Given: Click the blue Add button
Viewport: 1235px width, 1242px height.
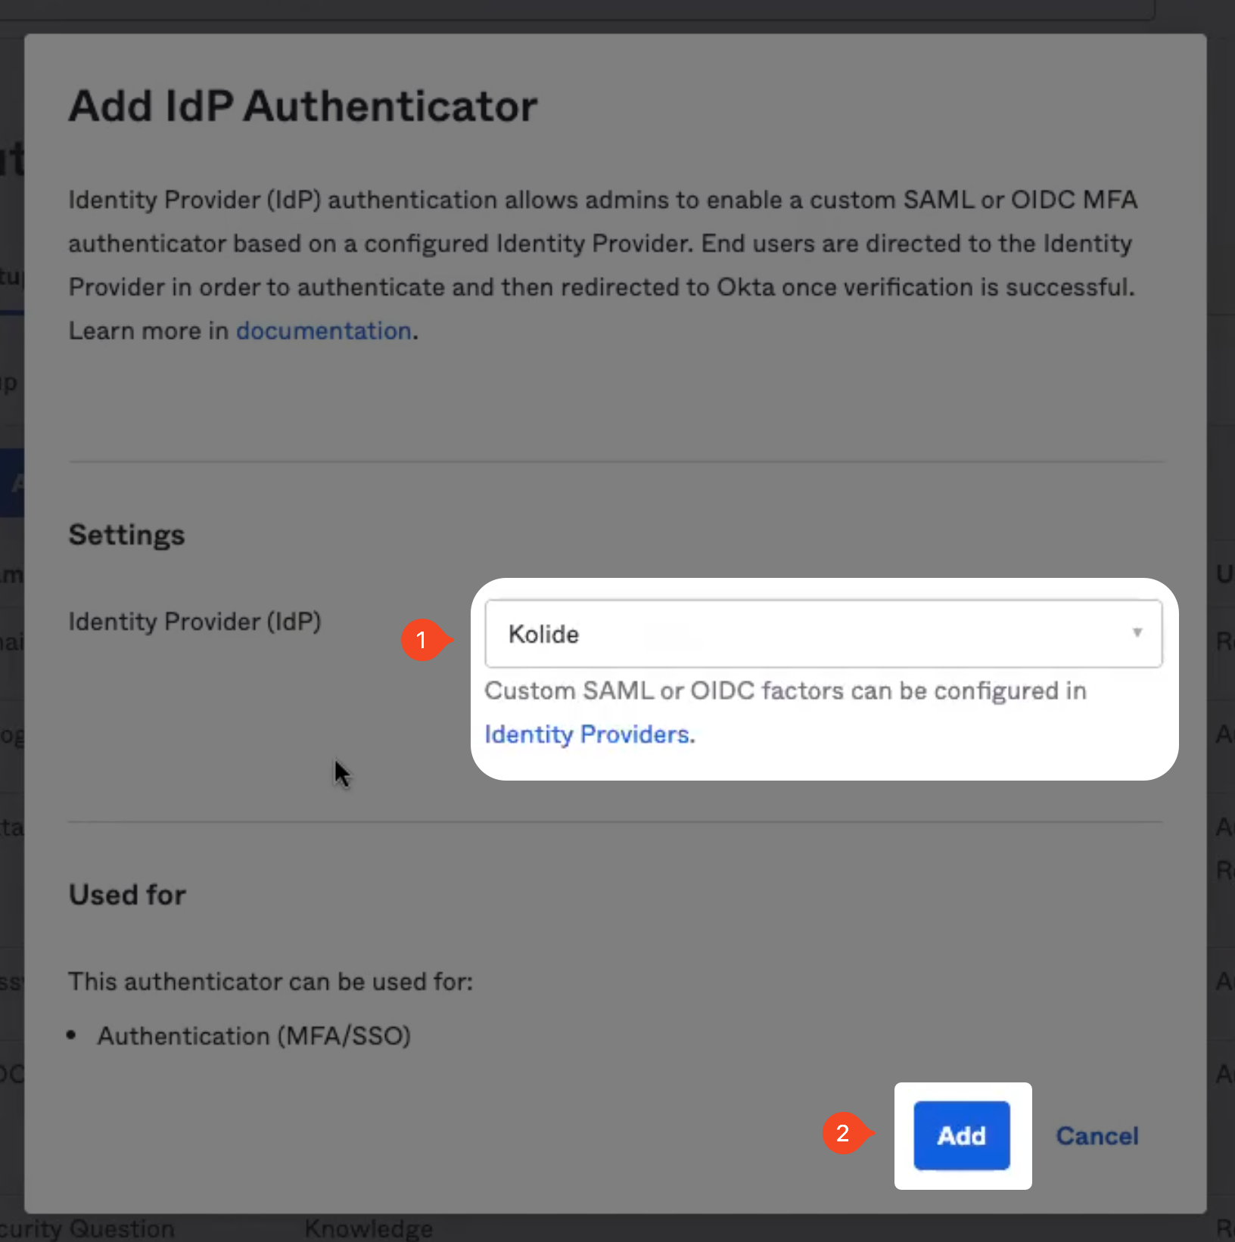Looking at the screenshot, I should click(x=962, y=1135).
